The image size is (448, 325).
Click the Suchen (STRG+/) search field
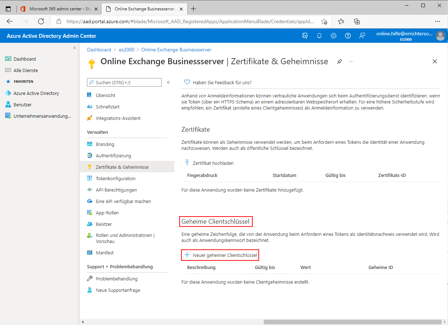coord(124,82)
